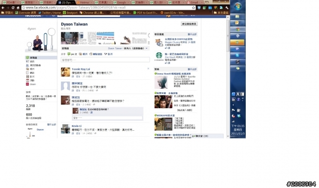The image size is (319, 188).
Task: Click Kevin Li's avatar thumbnail
Action: (65, 129)
